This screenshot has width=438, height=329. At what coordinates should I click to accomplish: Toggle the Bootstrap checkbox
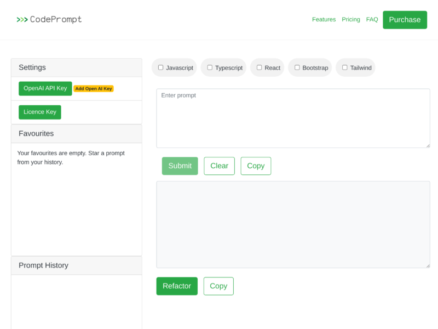pyautogui.click(x=297, y=67)
